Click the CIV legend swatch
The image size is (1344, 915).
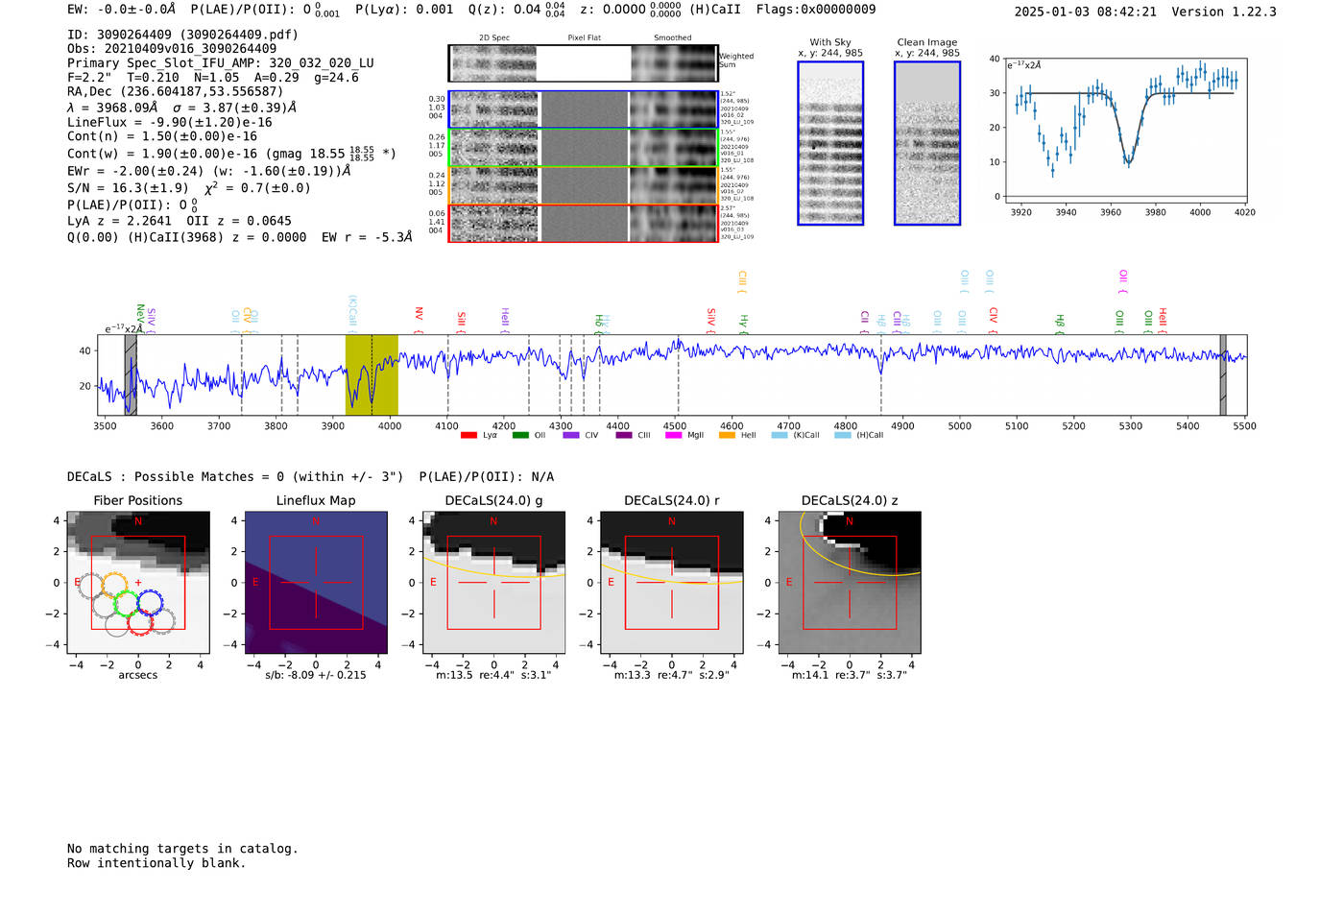571,435
